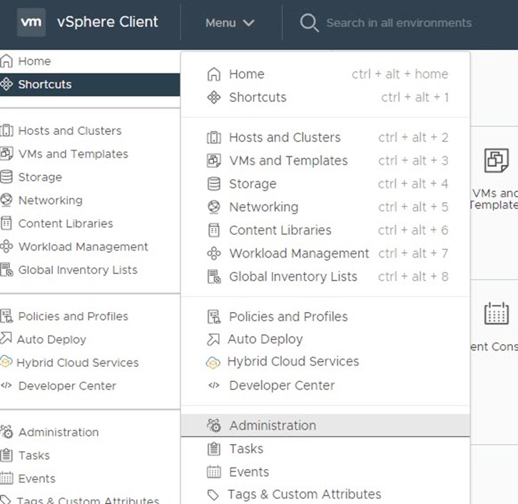Open the calendar shortcut tile at right
The height and width of the screenshot is (504, 518).
click(x=495, y=326)
